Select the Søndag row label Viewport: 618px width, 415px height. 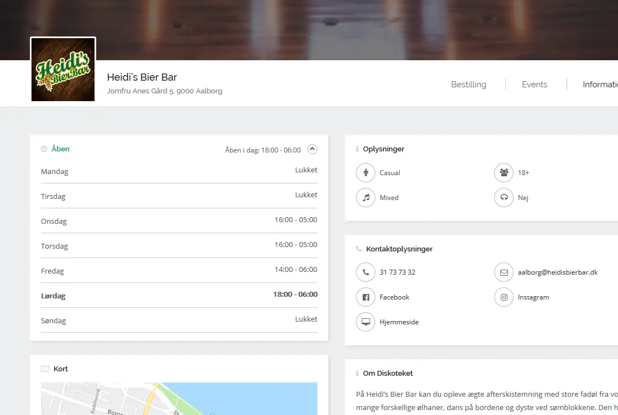coord(54,321)
